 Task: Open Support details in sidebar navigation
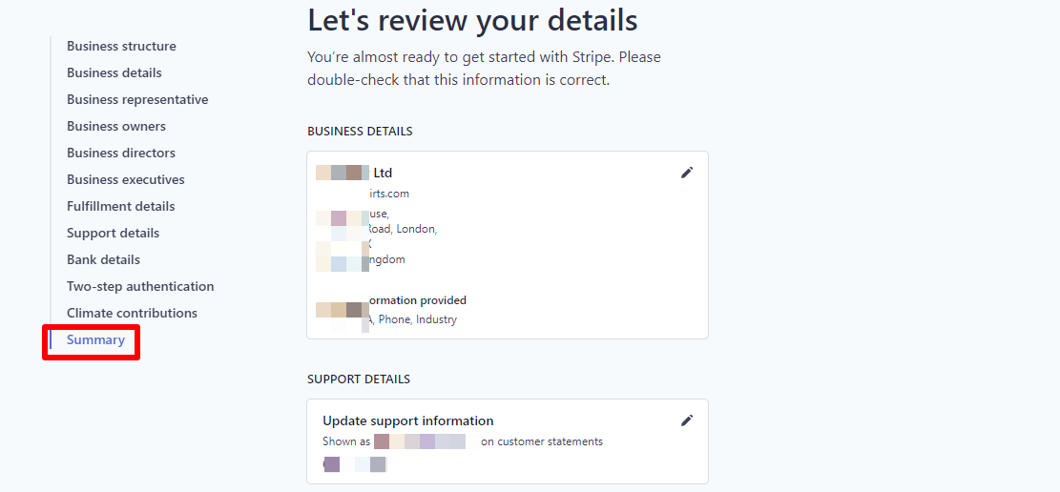[x=114, y=233]
